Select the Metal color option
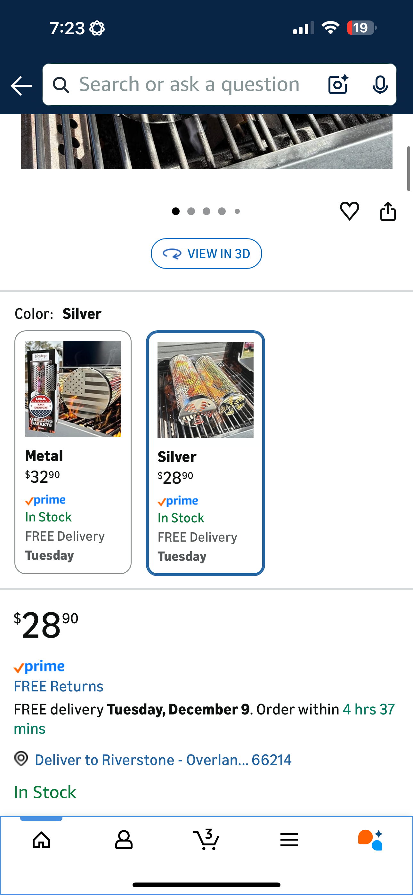The width and height of the screenshot is (413, 895). coord(73,452)
